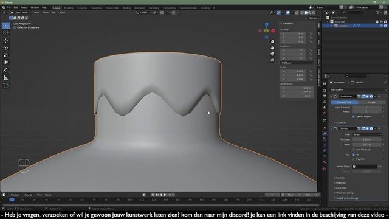This screenshot has width=389, height=219.
Task: Toggle the camera view icon
Action: pos(272,54)
